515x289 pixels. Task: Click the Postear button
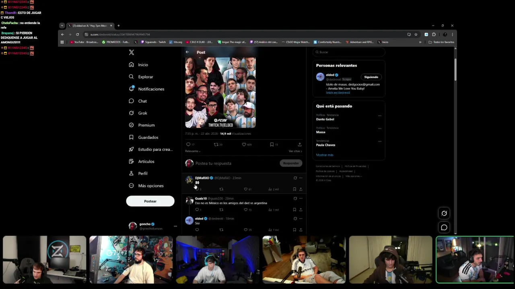click(x=150, y=201)
